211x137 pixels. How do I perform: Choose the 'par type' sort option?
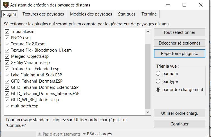[x=158, y=81]
